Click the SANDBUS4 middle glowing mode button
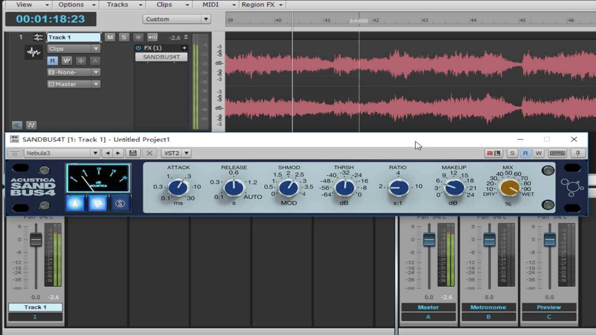Viewport: 596px width, 335px height. 98,203
